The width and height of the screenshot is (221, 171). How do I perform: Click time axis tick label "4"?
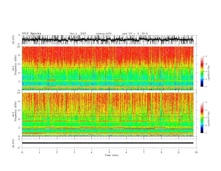92,152
